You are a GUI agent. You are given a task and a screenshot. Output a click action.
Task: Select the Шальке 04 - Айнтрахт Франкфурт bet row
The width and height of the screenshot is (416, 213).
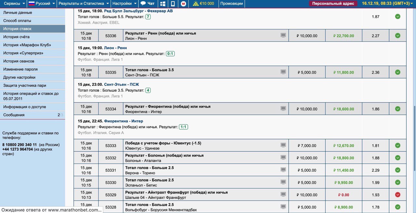click(240, 195)
